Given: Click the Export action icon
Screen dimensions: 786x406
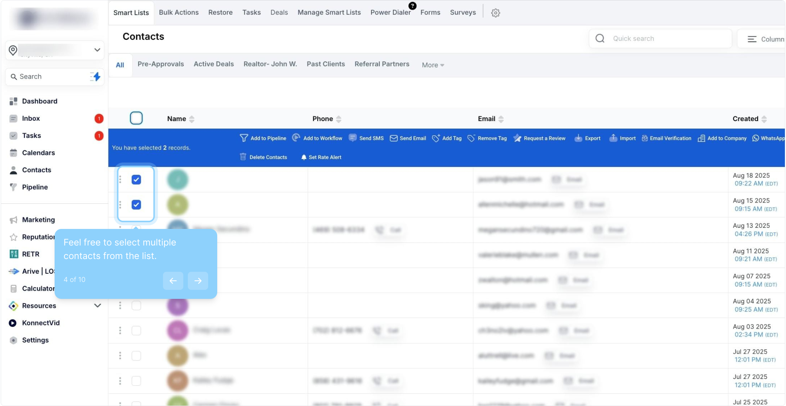Looking at the screenshot, I should 578,138.
